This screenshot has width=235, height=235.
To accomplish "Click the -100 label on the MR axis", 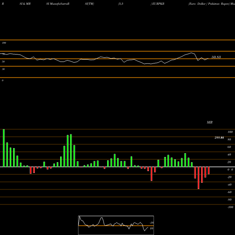I will (x=230, y=207).
